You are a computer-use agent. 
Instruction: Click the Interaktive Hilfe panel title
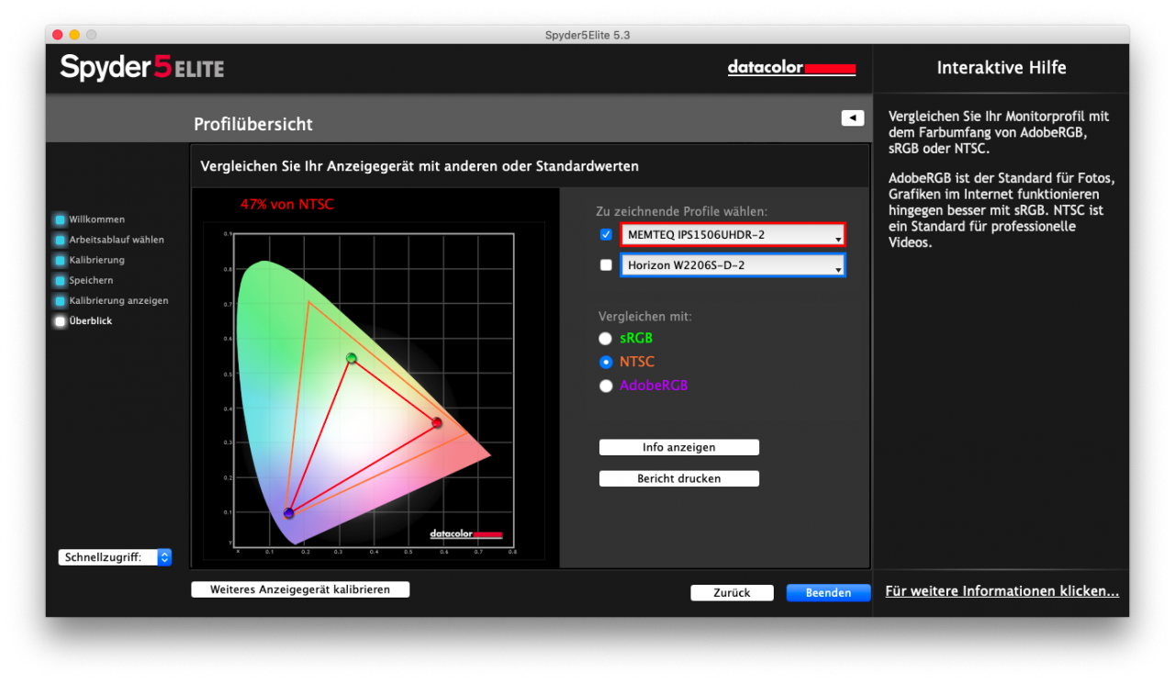pyautogui.click(x=1002, y=68)
